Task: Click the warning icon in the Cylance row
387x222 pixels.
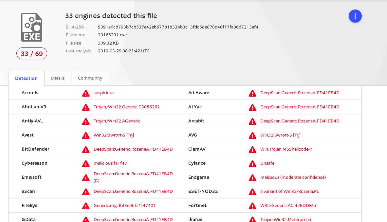Action: (x=252, y=163)
